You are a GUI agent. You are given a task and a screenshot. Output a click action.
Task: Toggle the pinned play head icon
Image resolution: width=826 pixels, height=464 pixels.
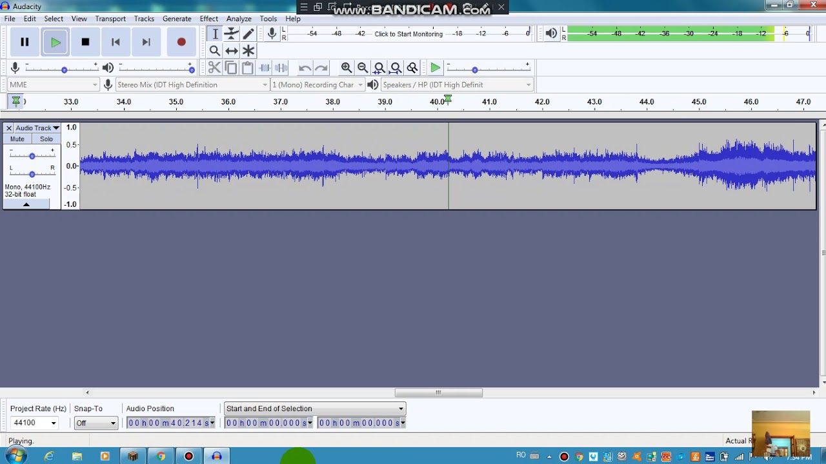(15, 101)
